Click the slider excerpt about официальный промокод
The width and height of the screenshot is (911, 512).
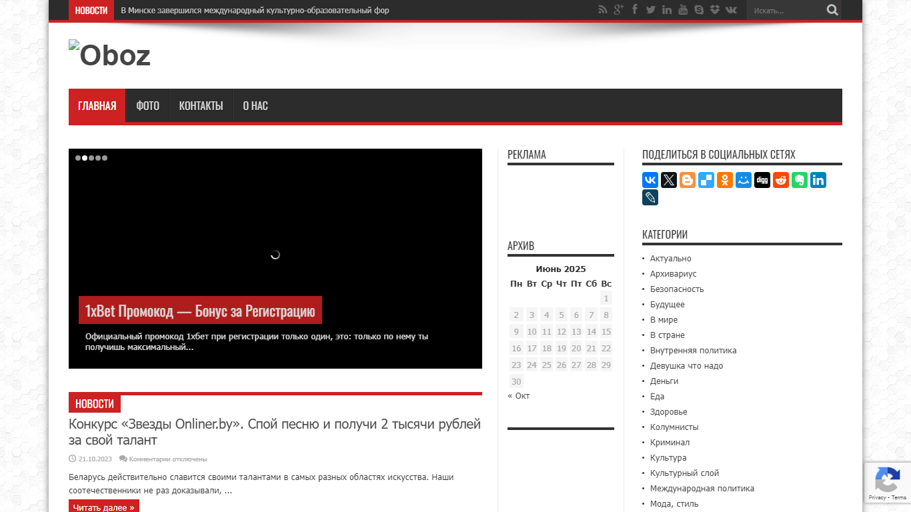(257, 341)
